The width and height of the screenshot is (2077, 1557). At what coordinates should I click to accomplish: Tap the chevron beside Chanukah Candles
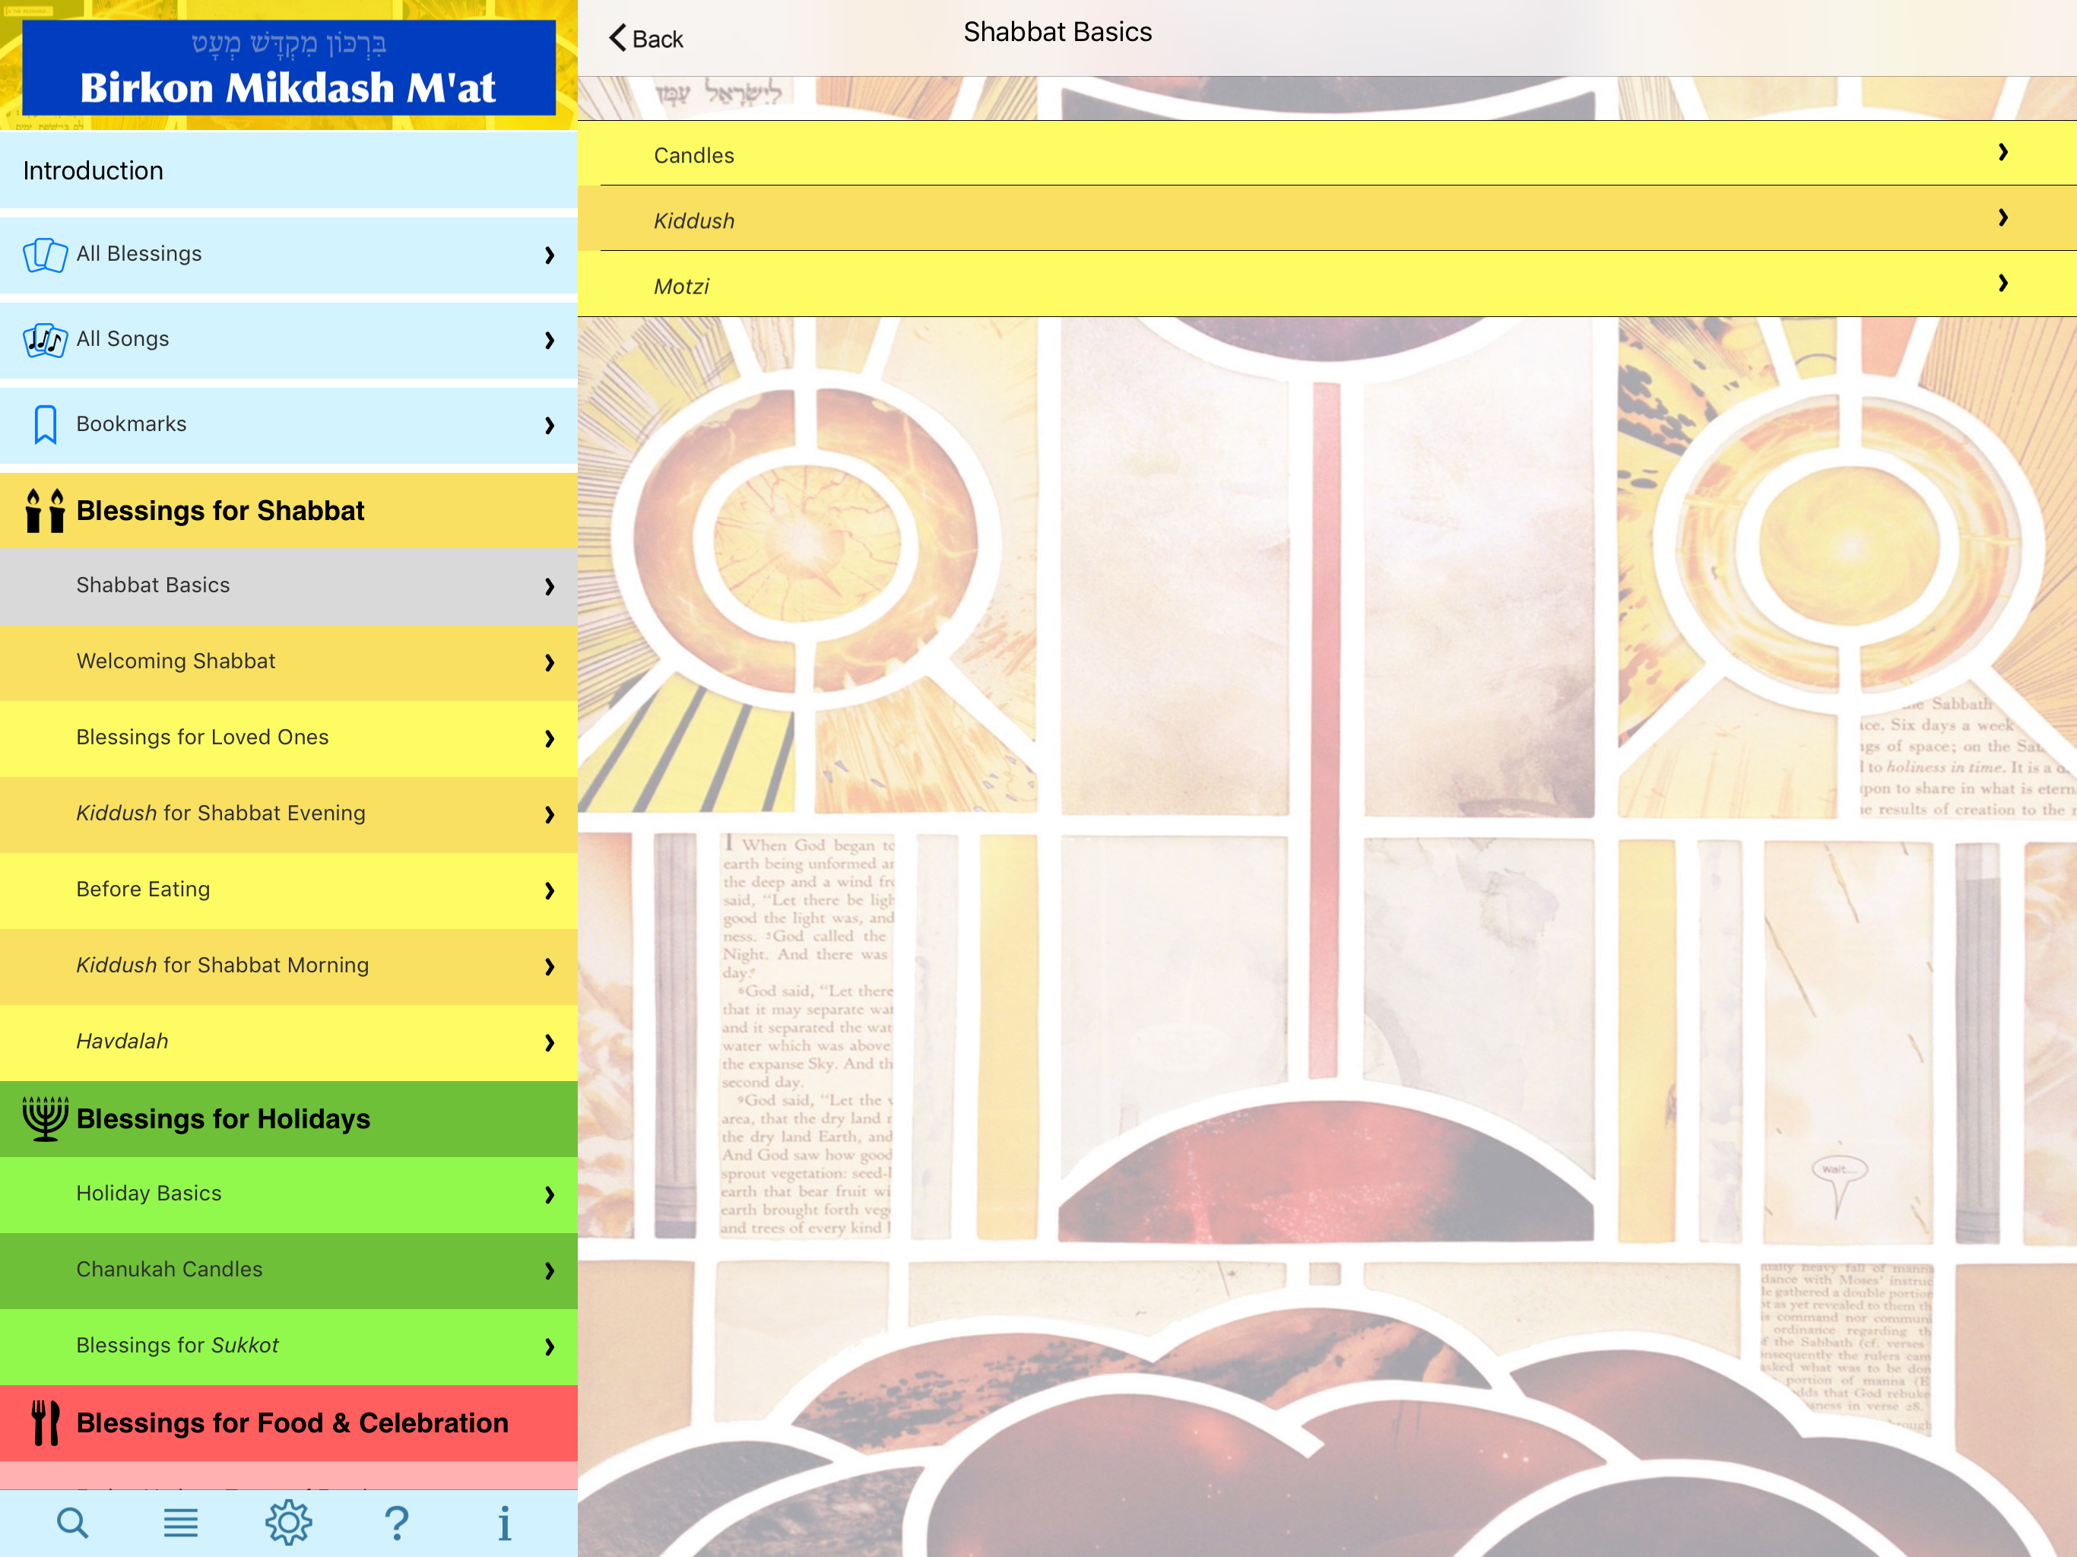[x=550, y=1271]
